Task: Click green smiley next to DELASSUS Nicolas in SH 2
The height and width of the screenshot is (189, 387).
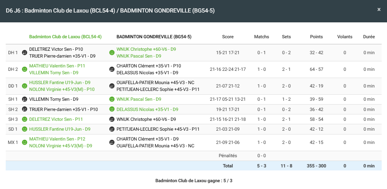Action: tap(112, 109)
